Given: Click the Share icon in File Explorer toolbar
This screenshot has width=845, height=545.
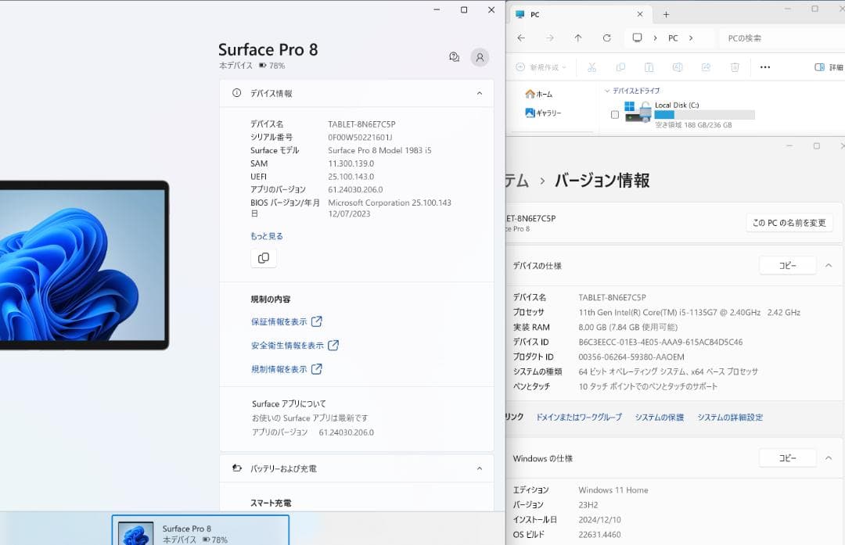Looking at the screenshot, I should tap(705, 67).
